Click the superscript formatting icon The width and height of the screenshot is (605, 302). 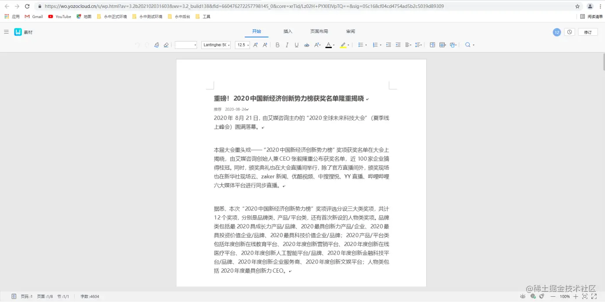point(317,45)
